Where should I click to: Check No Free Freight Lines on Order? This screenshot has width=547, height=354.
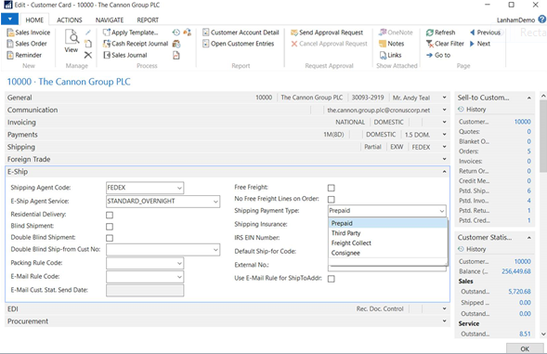pos(331,200)
